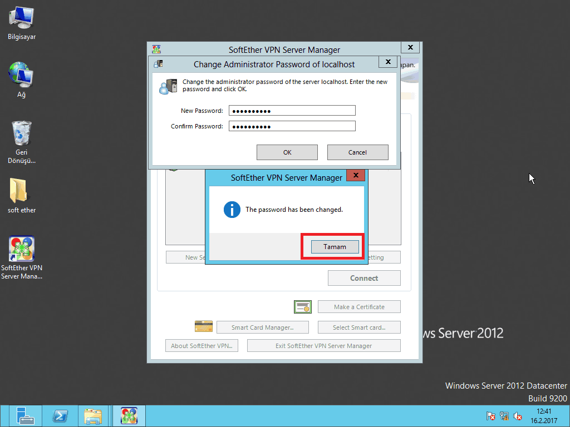Viewport: 570px width, 427px height.
Task: Click the Tamam button in the message box
Action: [335, 247]
